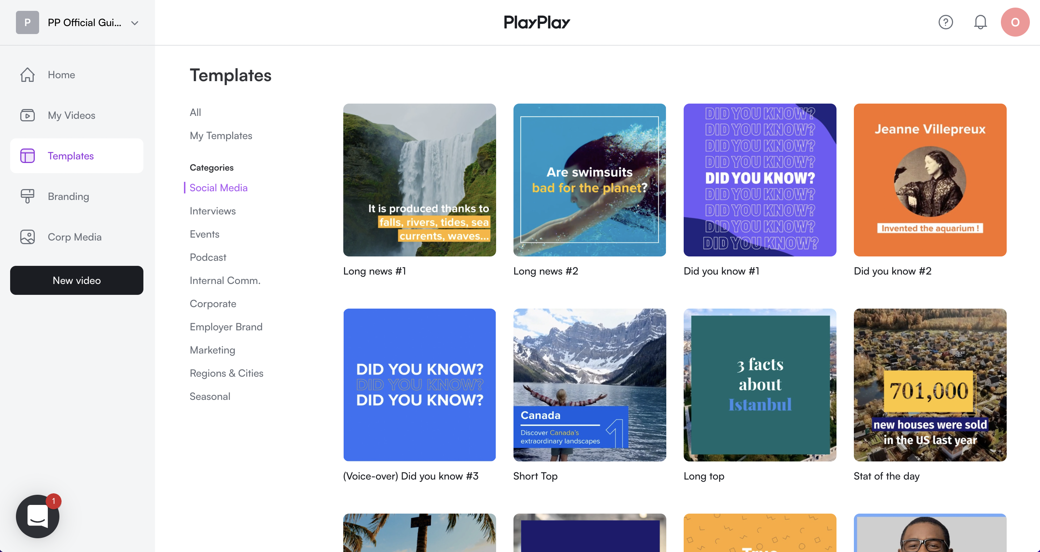This screenshot has width=1040, height=552.
Task: Switch to My Templates filter
Action: (x=221, y=136)
